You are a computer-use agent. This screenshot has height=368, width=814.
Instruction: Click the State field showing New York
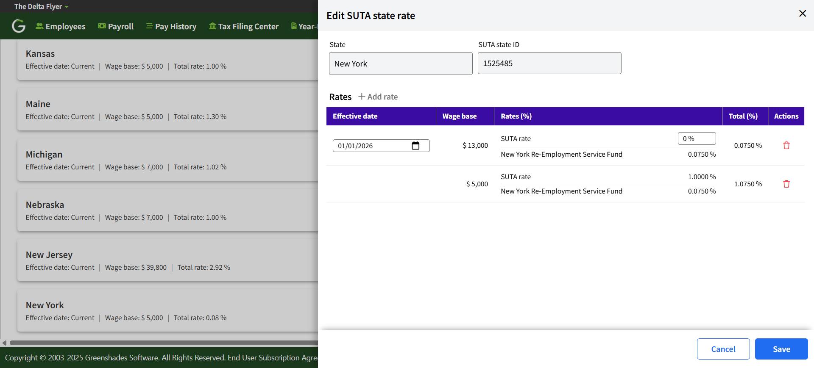[400, 64]
